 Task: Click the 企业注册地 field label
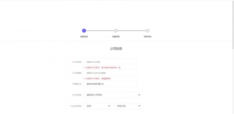coord(77,106)
